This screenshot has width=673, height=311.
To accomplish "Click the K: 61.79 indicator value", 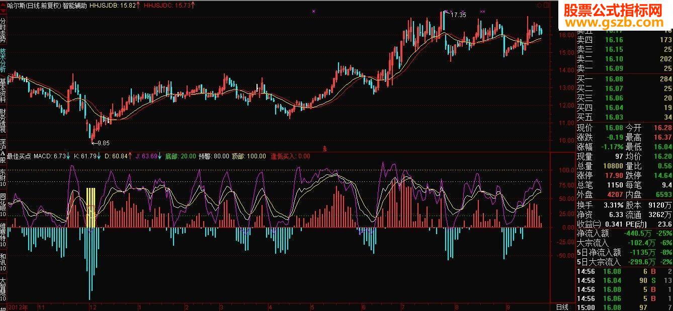I will 85,156.
